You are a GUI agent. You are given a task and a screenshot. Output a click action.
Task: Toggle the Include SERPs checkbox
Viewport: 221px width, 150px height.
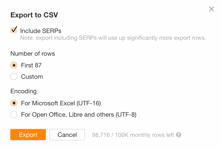pos(14,30)
